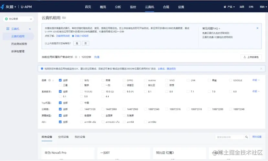Click the product grid icon
Screen dimensions: 268x161
[x=225, y=7]
